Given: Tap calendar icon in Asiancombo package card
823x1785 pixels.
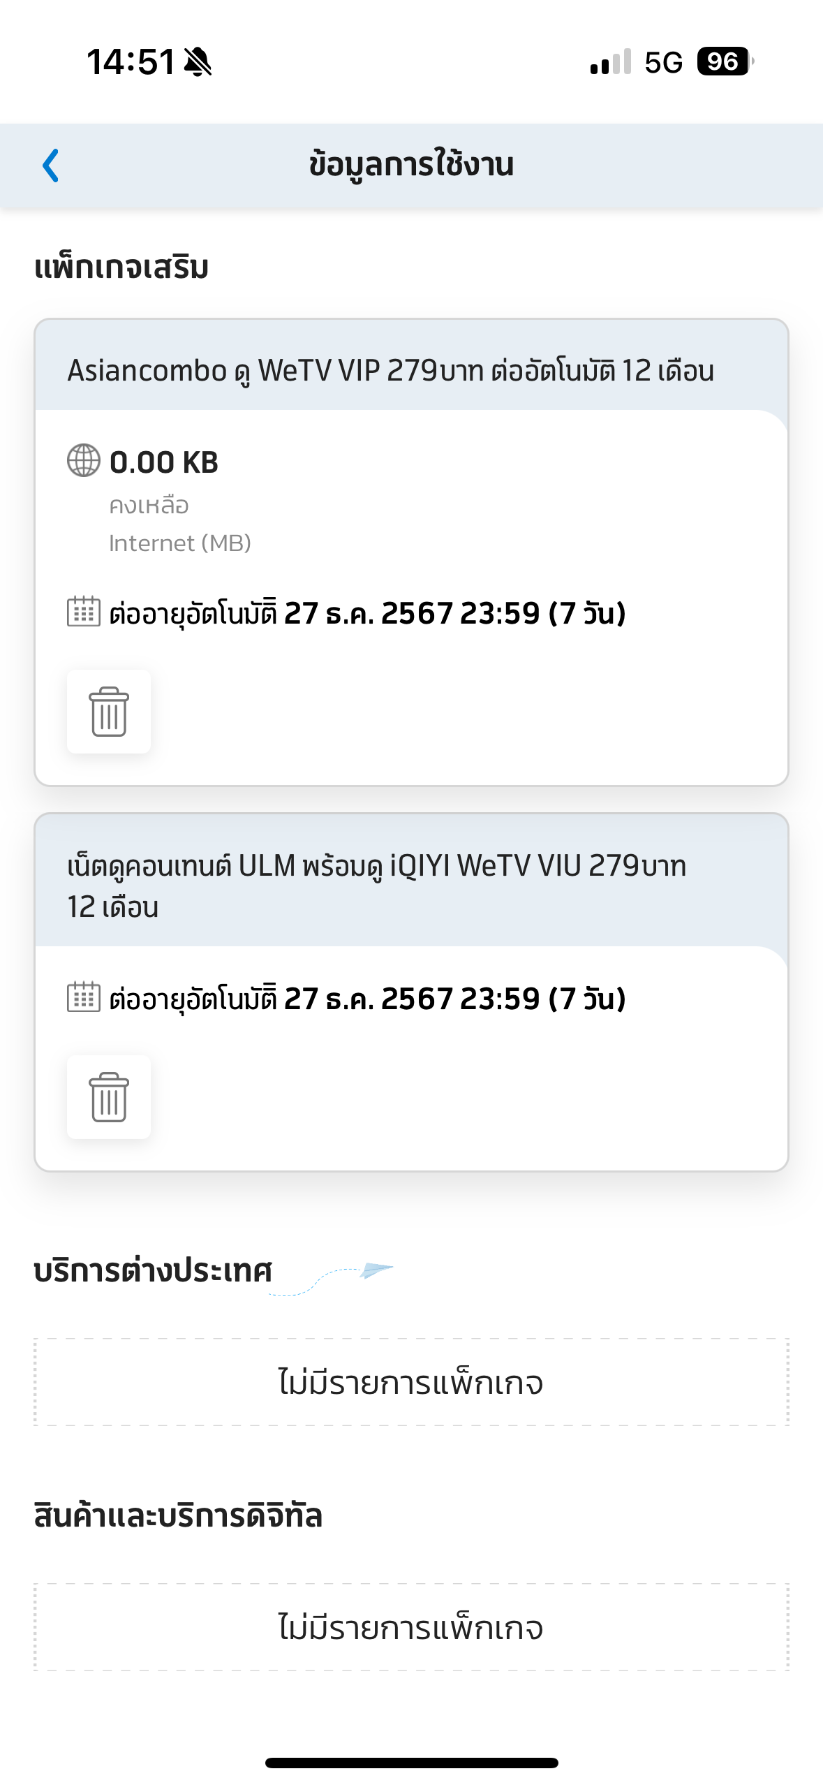Looking at the screenshot, I should 84,612.
